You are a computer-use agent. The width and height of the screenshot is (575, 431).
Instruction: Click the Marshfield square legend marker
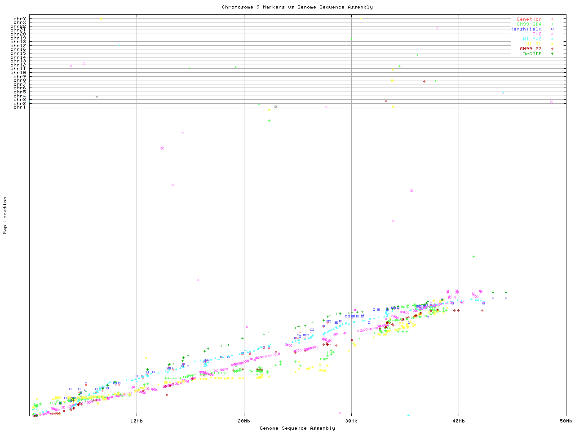pyautogui.click(x=552, y=29)
